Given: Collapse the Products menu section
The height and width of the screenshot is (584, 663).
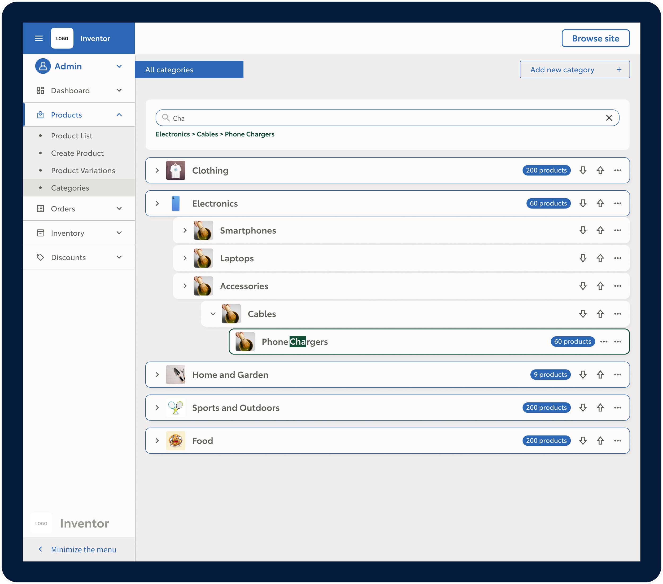Looking at the screenshot, I should [x=119, y=115].
